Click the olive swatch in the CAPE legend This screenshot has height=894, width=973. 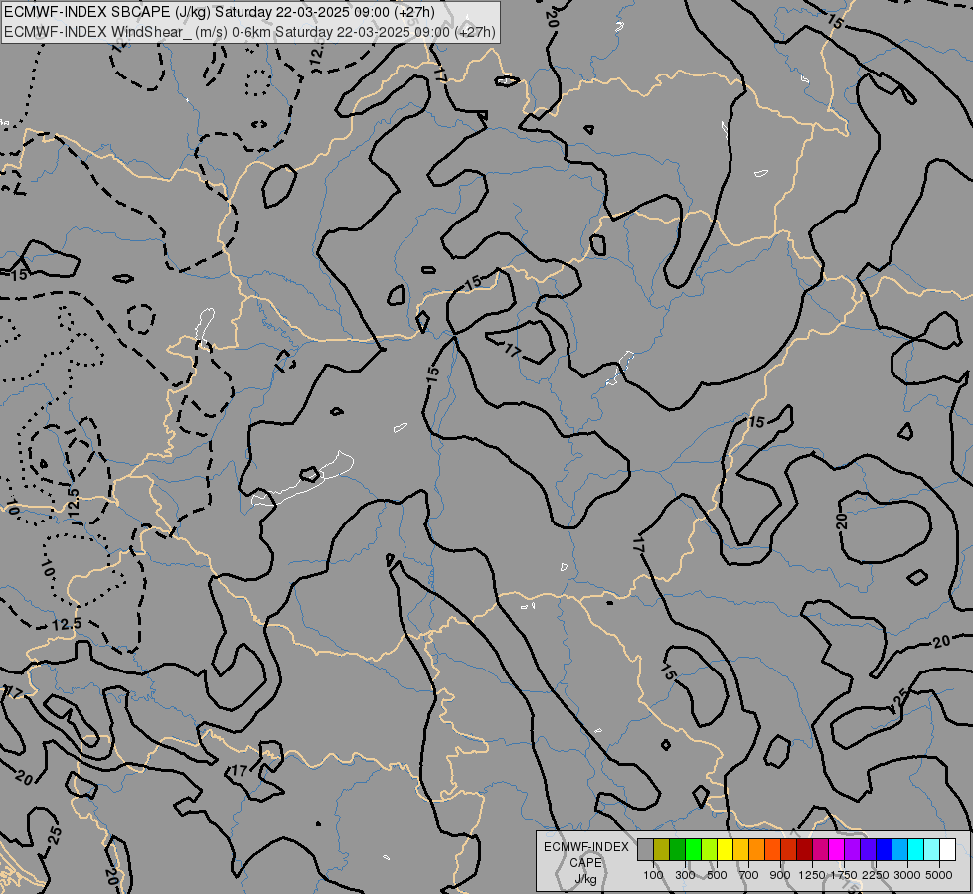[662, 850]
